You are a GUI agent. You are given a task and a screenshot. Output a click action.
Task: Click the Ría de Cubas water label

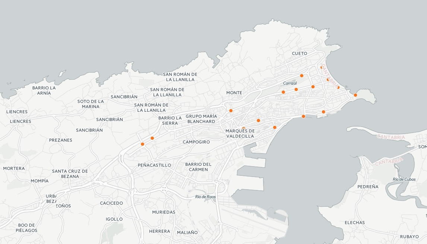404,179
